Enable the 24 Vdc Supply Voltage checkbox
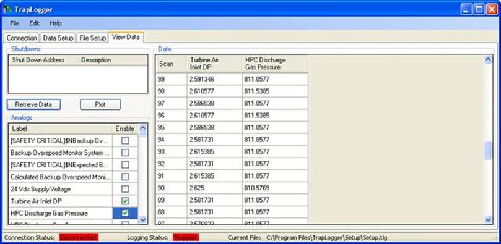 pyautogui.click(x=125, y=189)
